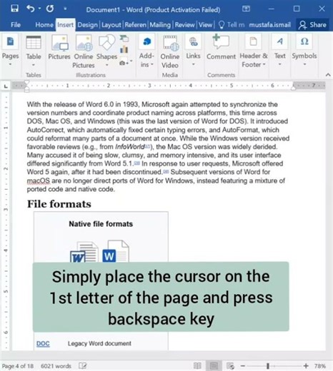This screenshot has height=371, width=333.
Task: Open Customize Quick Access Toolbar menu
Action: point(65,9)
